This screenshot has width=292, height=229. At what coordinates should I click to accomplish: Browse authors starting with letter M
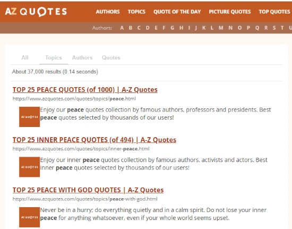coord(221,28)
